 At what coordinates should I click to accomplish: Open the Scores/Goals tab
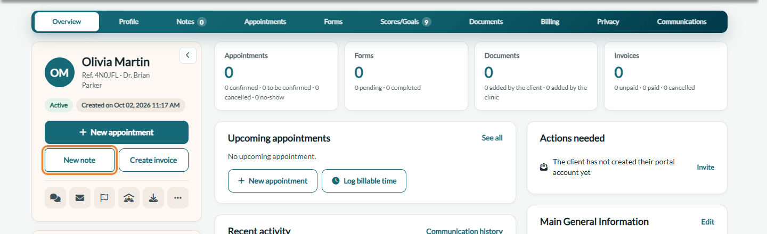(x=405, y=22)
